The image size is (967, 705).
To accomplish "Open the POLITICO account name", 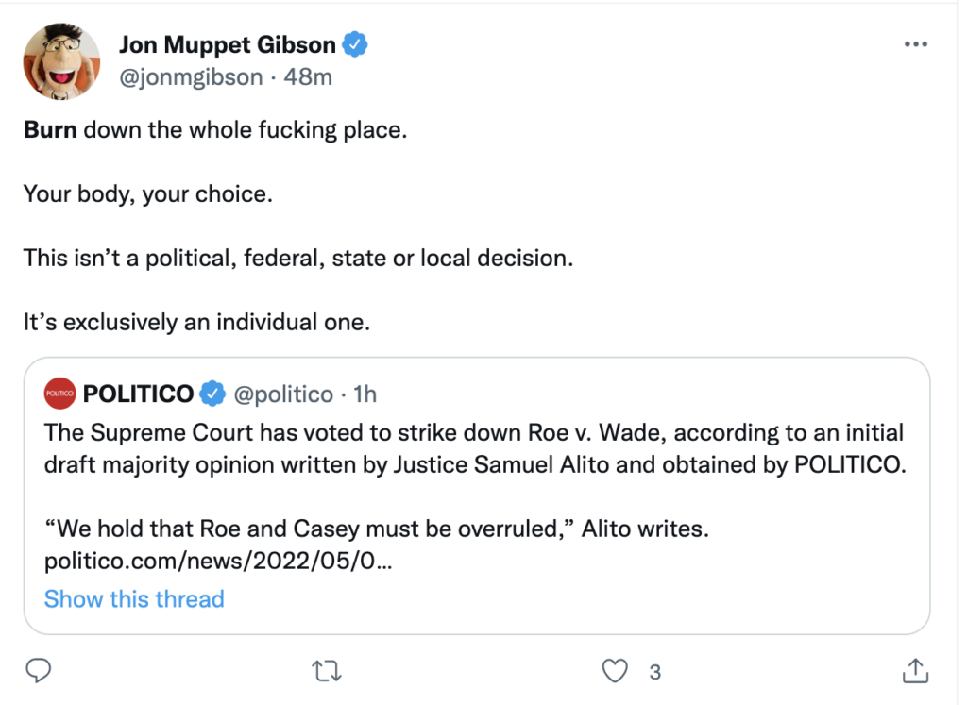I will point(138,394).
